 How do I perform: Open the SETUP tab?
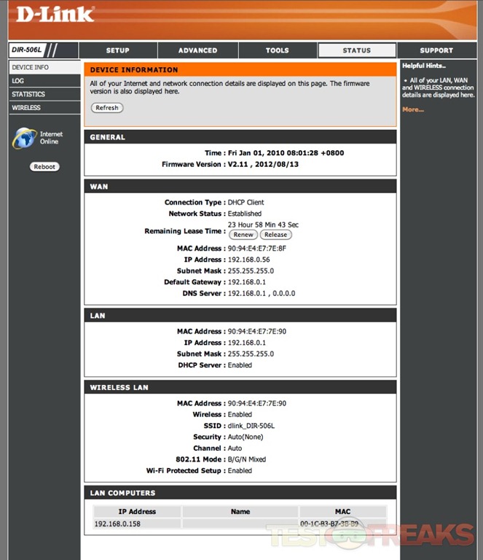pyautogui.click(x=118, y=50)
